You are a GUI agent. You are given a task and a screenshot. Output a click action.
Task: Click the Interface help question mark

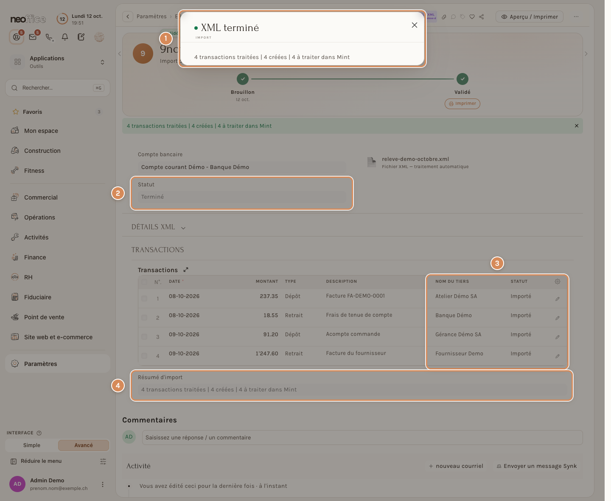39,433
